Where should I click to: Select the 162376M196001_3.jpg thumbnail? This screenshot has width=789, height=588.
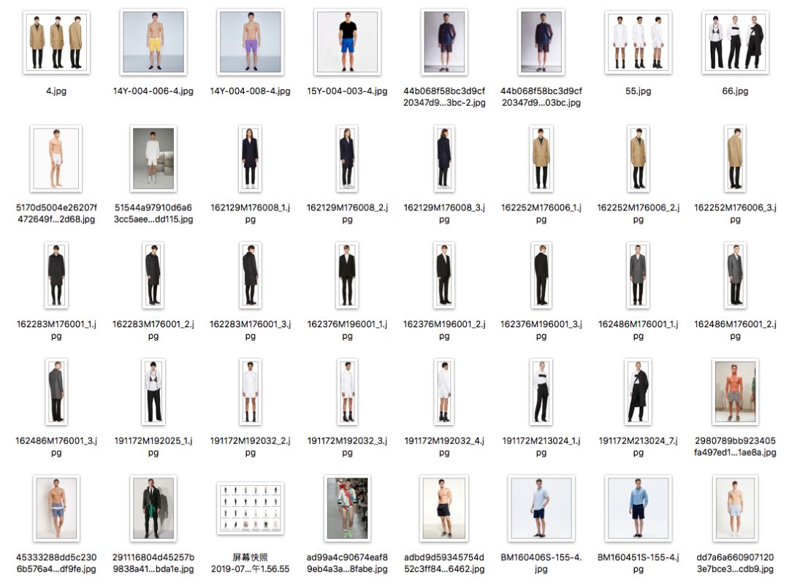pyautogui.click(x=541, y=275)
